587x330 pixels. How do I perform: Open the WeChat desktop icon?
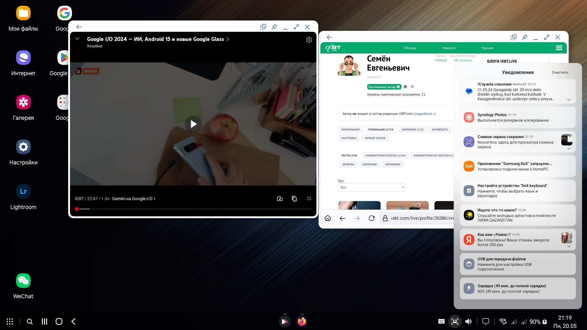pos(23,281)
